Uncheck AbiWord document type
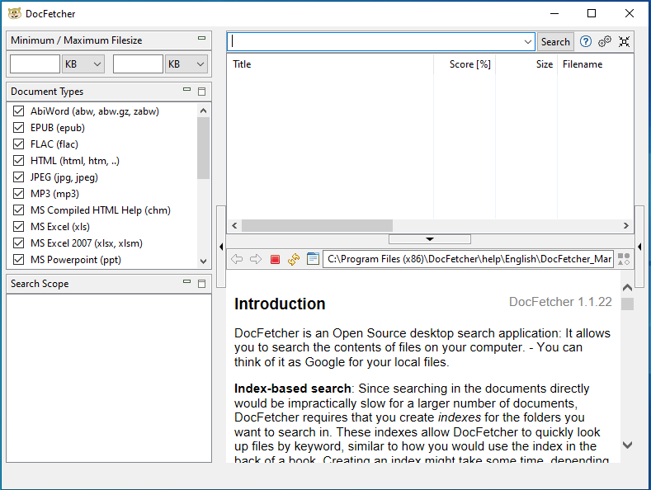The image size is (651, 490). tap(18, 111)
